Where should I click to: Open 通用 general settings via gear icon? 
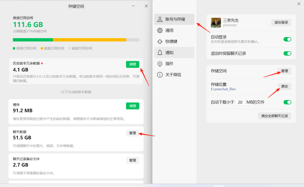160,30
